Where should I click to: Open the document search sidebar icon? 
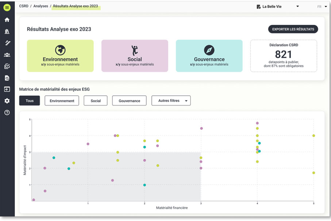7,78
